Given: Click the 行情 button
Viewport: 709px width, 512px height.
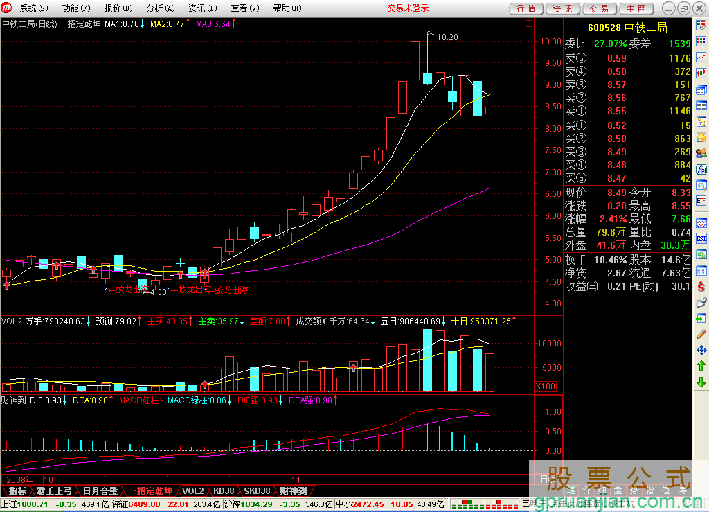Looking at the screenshot, I should [526, 8].
